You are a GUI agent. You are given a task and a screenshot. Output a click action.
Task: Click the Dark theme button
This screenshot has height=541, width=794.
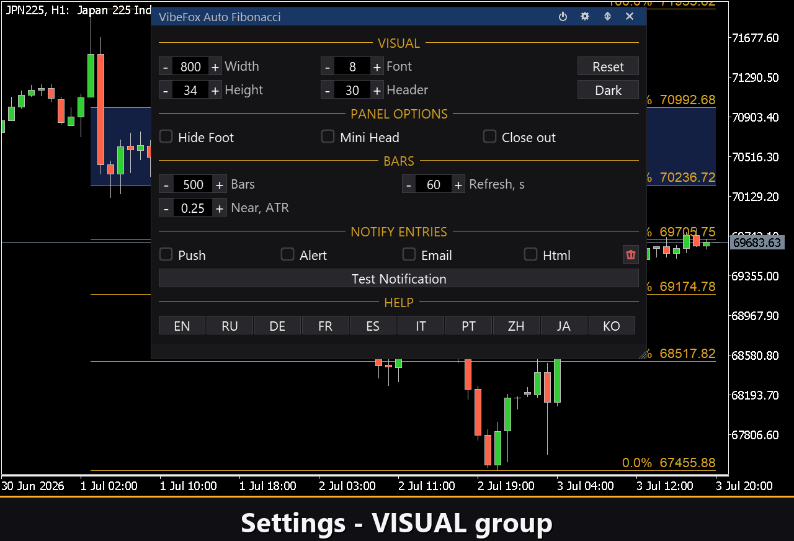click(x=608, y=90)
